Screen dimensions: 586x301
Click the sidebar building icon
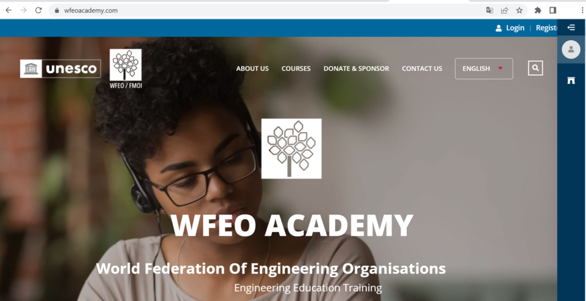pyautogui.click(x=571, y=80)
